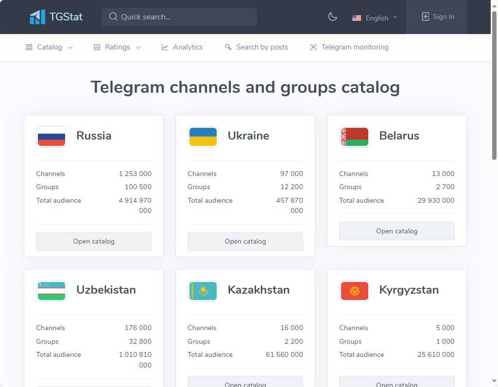Viewport: 498px width, 387px height.
Task: Click the Uzbekistan flag icon
Action: [52, 291]
